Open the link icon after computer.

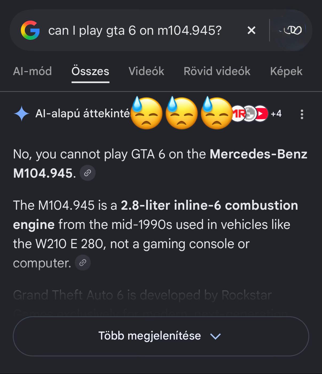83,263
